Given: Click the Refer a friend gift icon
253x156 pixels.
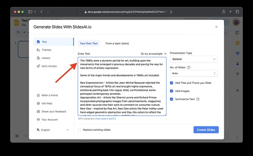Looking at the screenshot, I should click(38, 95).
